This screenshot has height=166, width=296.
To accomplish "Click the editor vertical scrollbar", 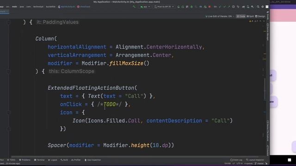I will point(265,89).
